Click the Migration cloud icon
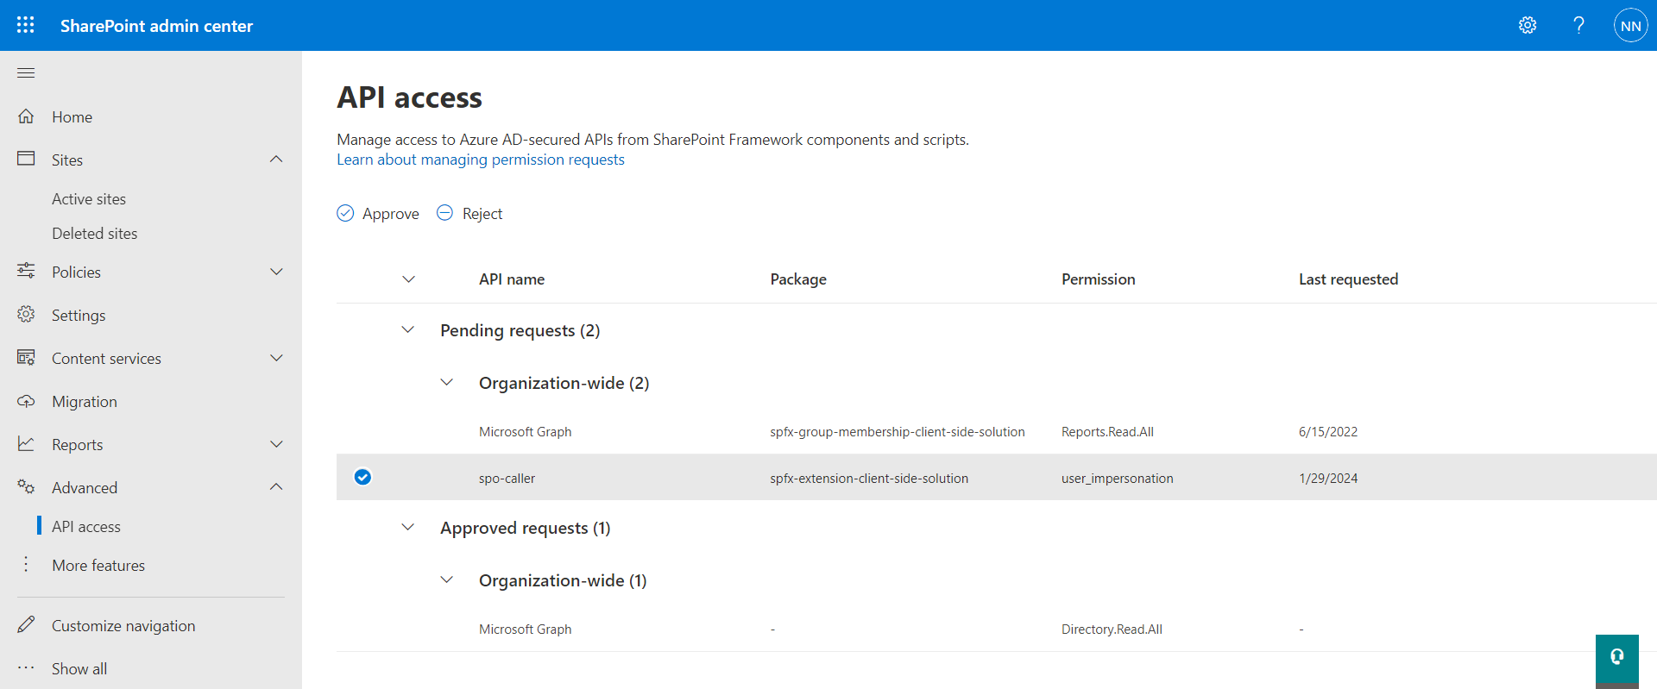Image resolution: width=1657 pixels, height=689 pixels. 26,402
